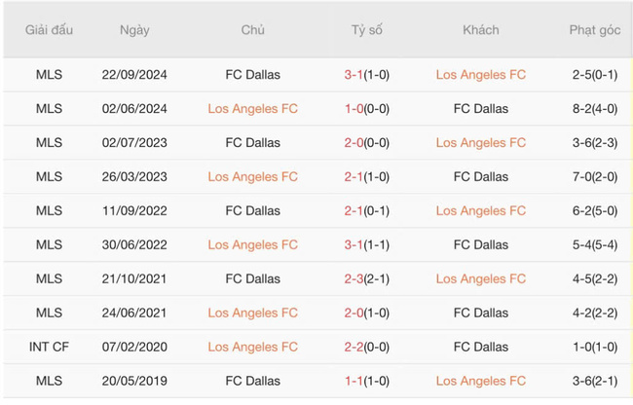
Task: Select the 07/02/2020 date cell
Action: point(134,348)
